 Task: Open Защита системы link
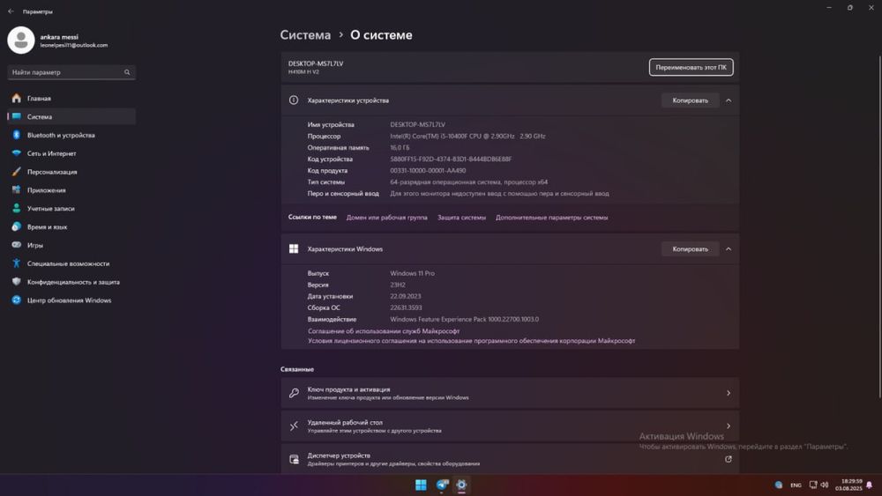click(461, 218)
